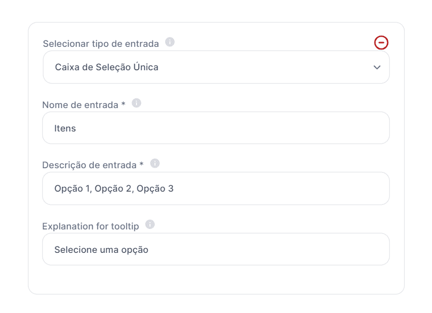This screenshot has width=432, height=313.
Task: Click the Descrição de entrada label text
Action: point(90,165)
